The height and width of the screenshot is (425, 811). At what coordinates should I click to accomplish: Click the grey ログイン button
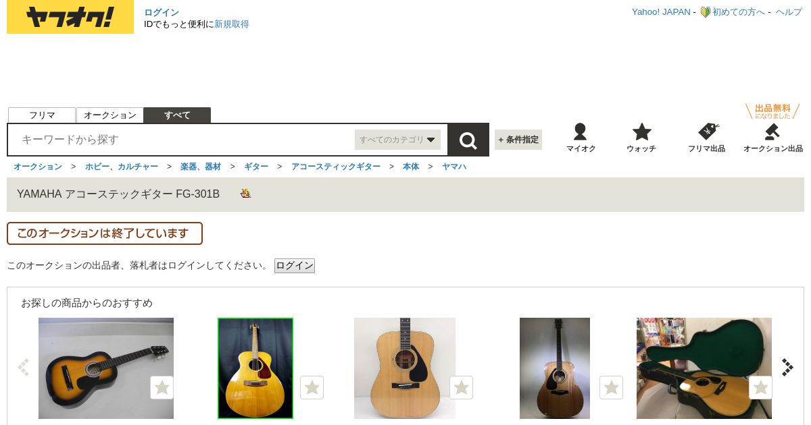click(295, 266)
